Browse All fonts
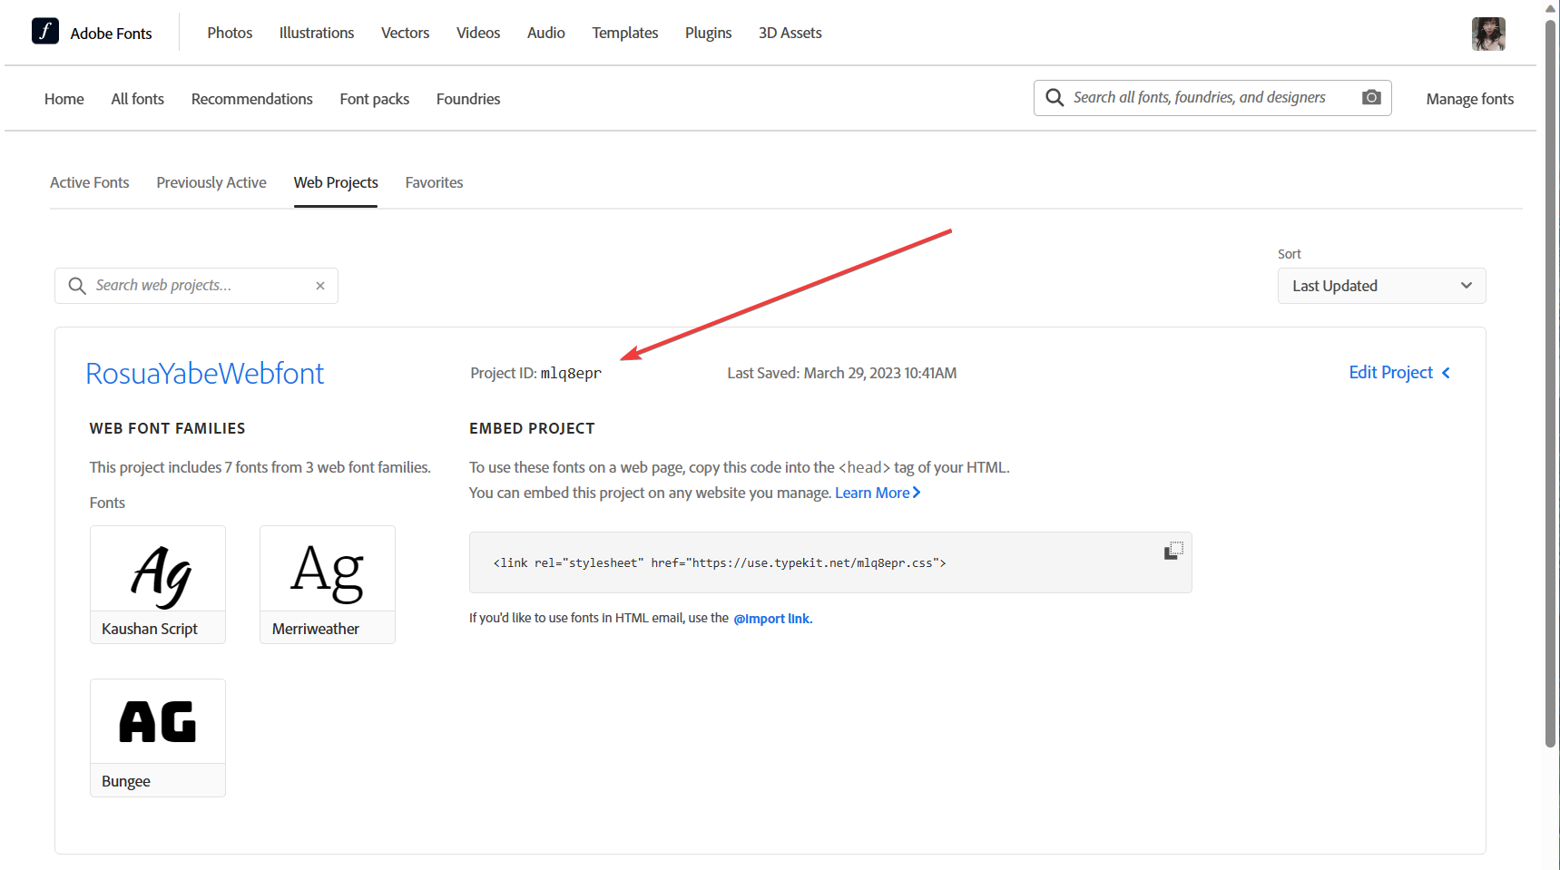 [x=138, y=99]
